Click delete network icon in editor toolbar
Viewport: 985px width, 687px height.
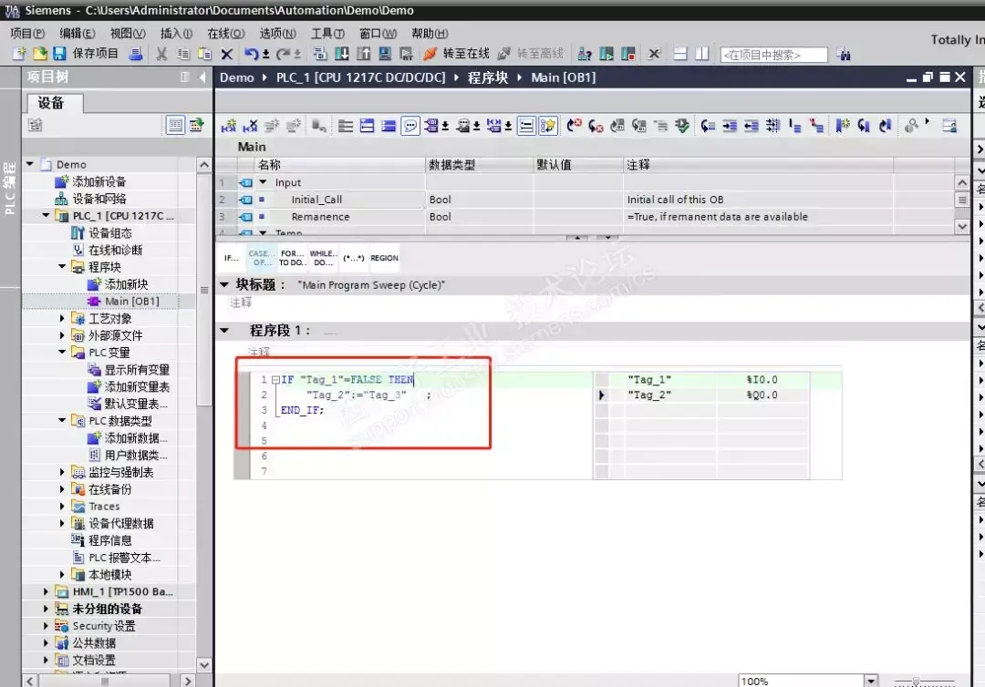pos(250,126)
